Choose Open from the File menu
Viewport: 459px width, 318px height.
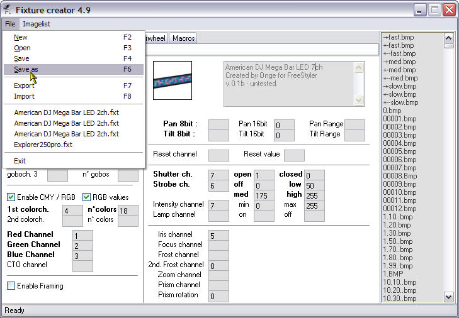tap(73, 48)
